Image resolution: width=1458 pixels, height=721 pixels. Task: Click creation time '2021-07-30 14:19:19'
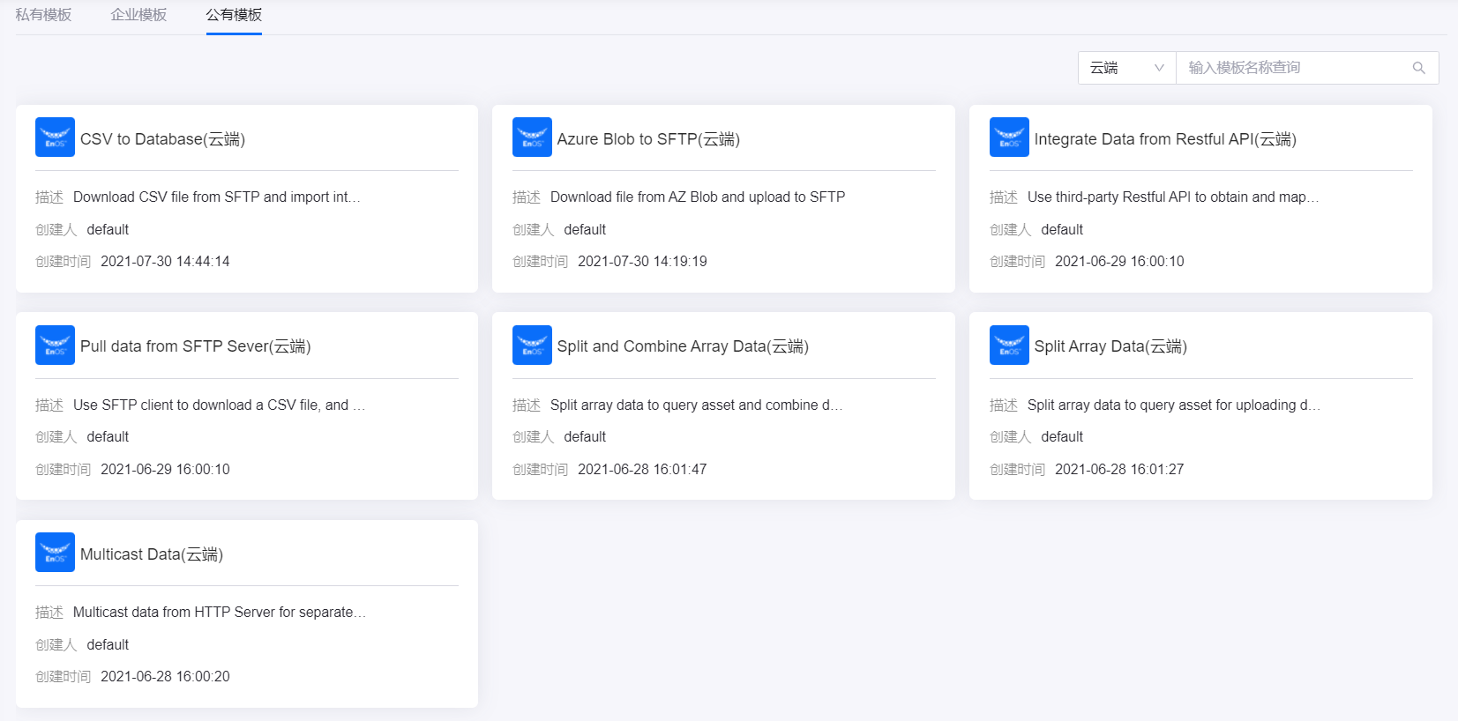click(642, 262)
